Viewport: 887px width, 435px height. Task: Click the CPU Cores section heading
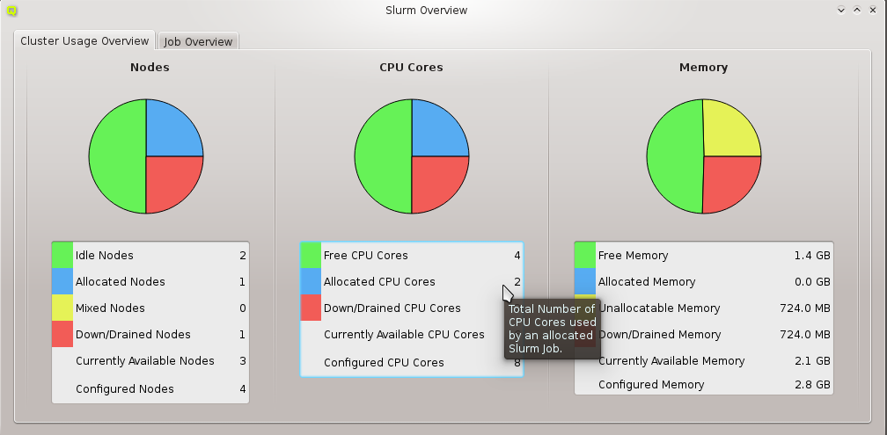pyautogui.click(x=411, y=67)
